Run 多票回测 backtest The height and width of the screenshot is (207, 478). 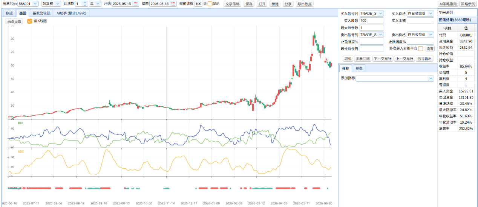pyautogui.click(x=363, y=59)
